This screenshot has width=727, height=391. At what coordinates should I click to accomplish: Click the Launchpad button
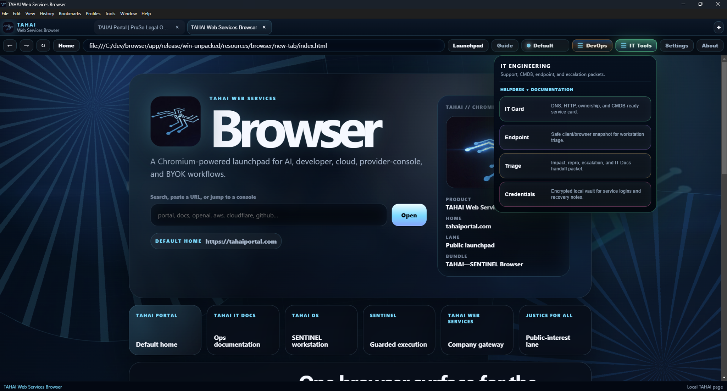pyautogui.click(x=468, y=45)
